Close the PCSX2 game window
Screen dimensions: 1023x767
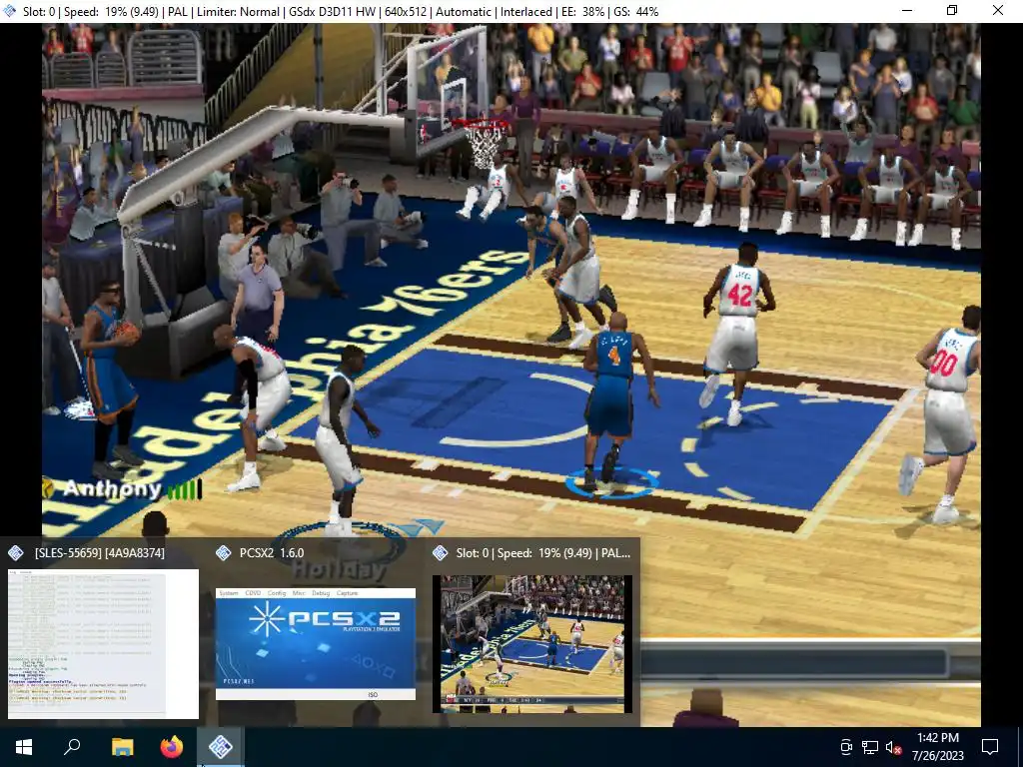(998, 10)
